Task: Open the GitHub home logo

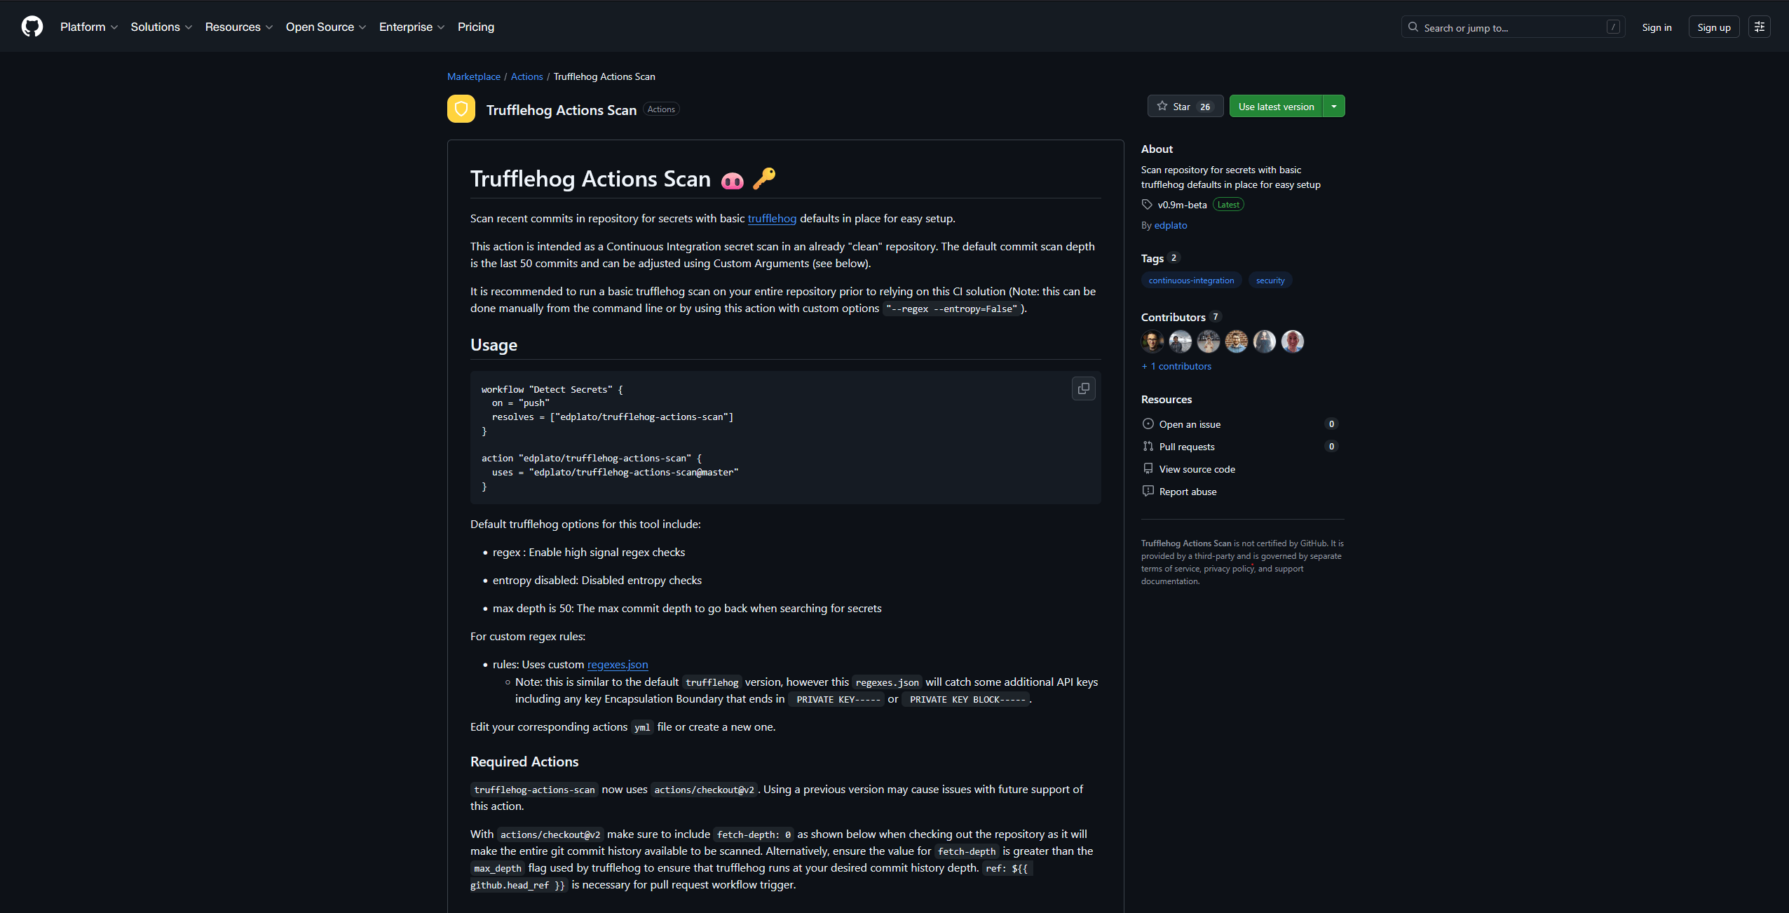Action: tap(32, 27)
